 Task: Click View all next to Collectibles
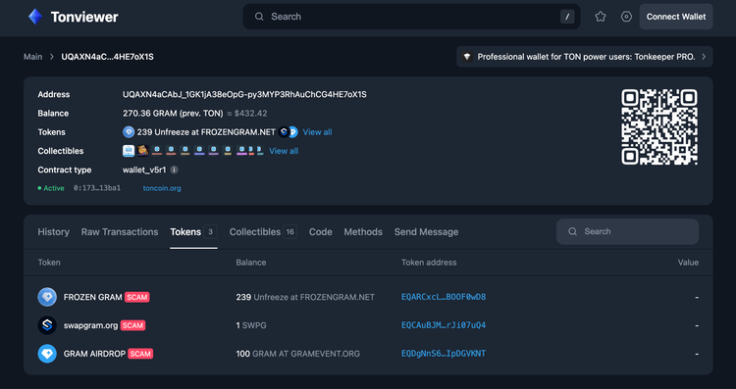(x=284, y=151)
